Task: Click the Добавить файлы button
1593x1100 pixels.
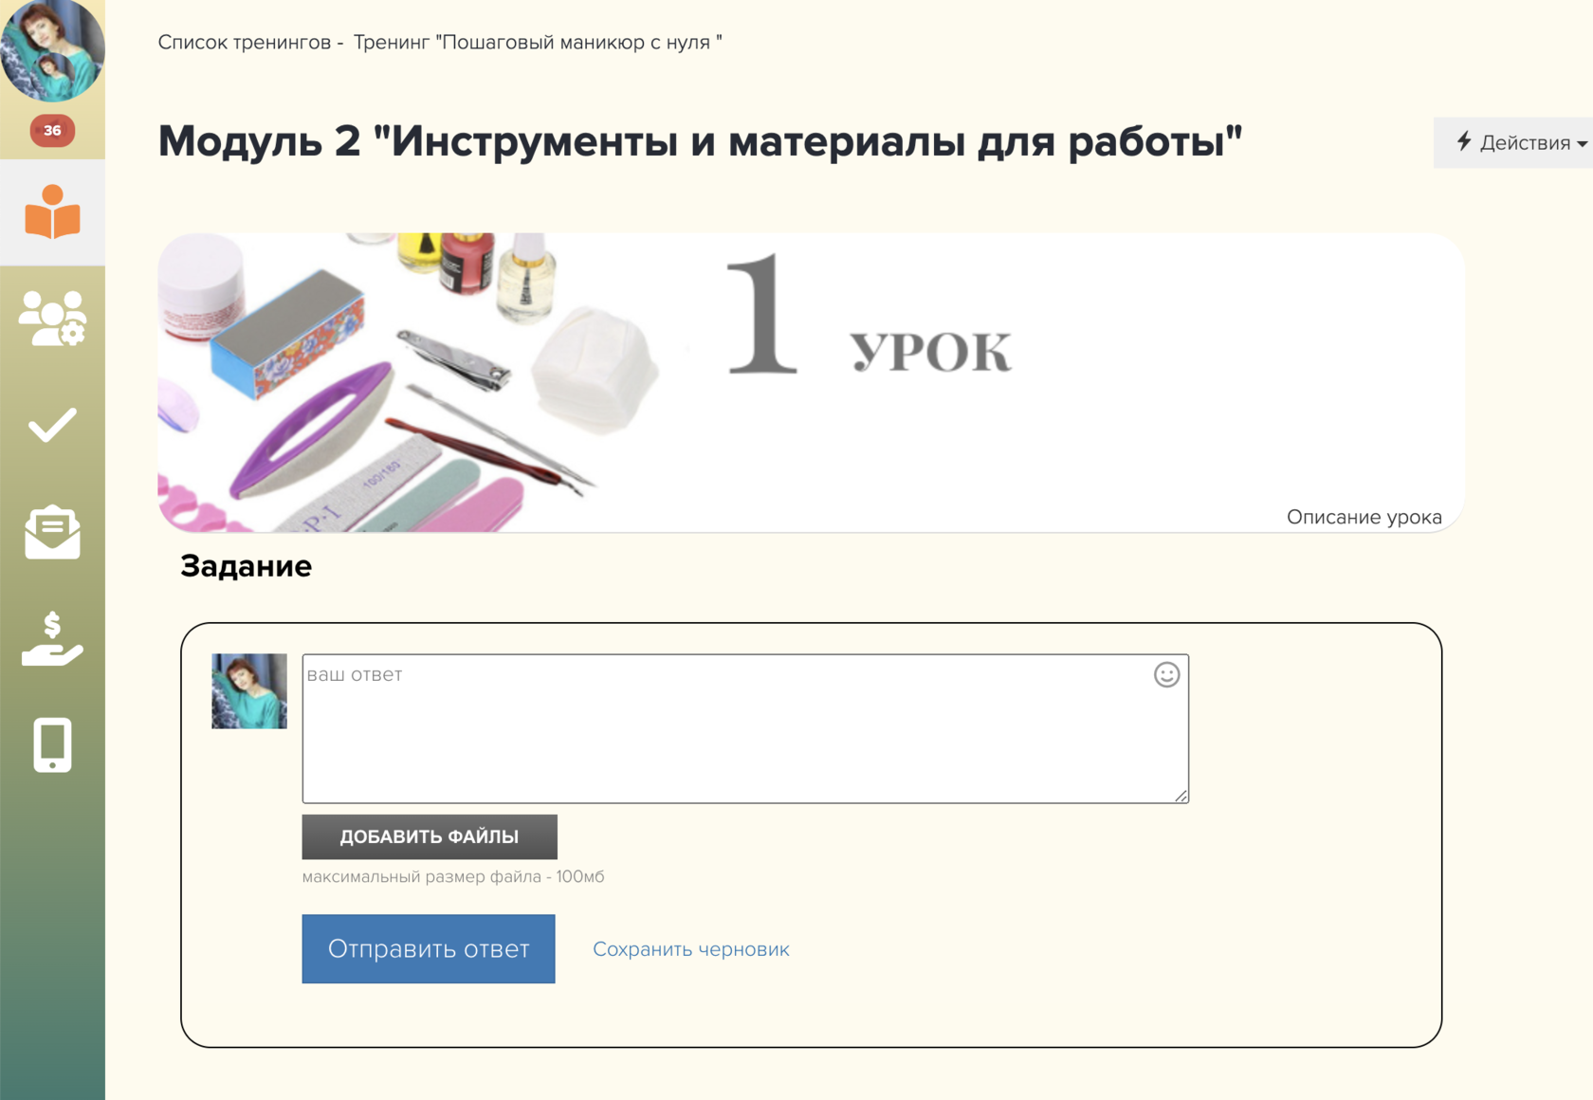Action: click(x=430, y=836)
